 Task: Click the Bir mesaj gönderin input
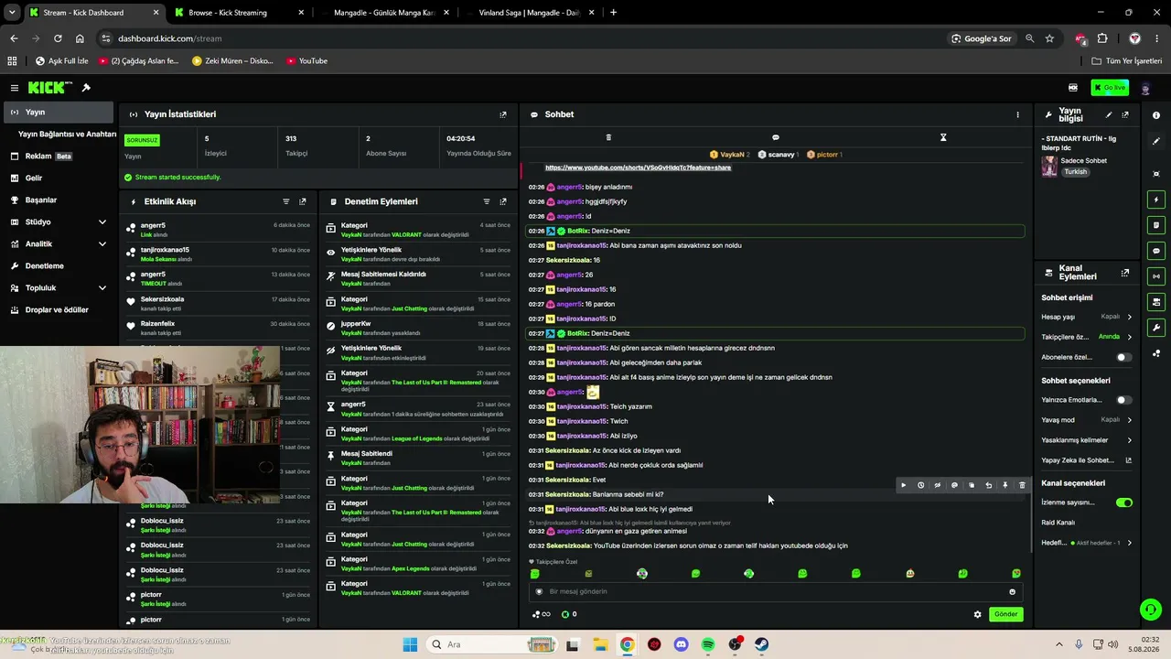(x=776, y=592)
